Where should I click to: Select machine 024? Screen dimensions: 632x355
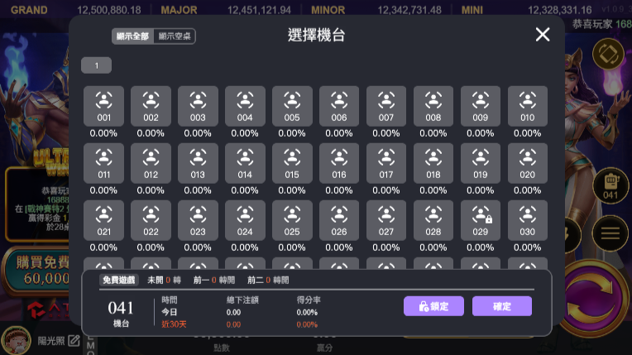tap(245, 221)
